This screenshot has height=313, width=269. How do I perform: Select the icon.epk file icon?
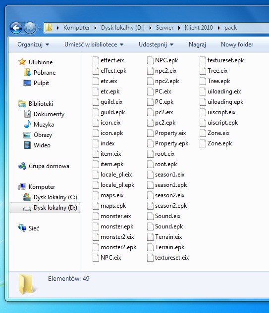[x=96, y=133]
